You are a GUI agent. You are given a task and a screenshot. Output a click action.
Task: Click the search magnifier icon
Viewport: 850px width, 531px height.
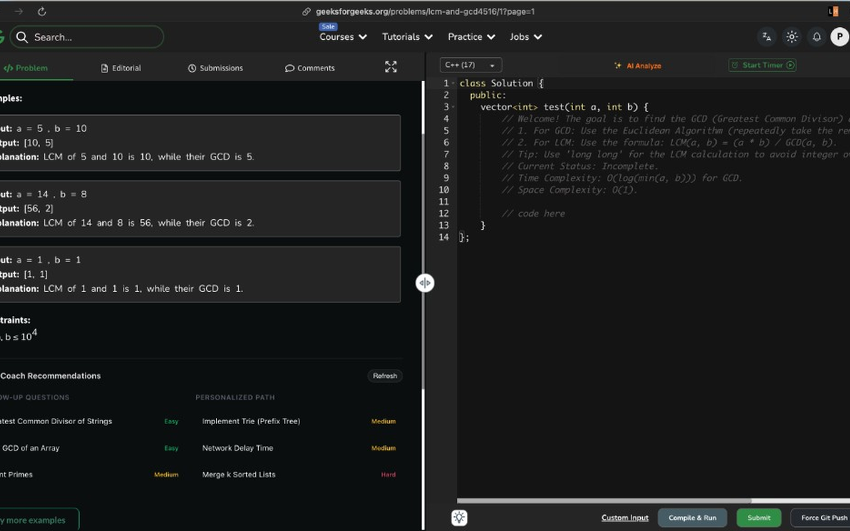tap(22, 37)
